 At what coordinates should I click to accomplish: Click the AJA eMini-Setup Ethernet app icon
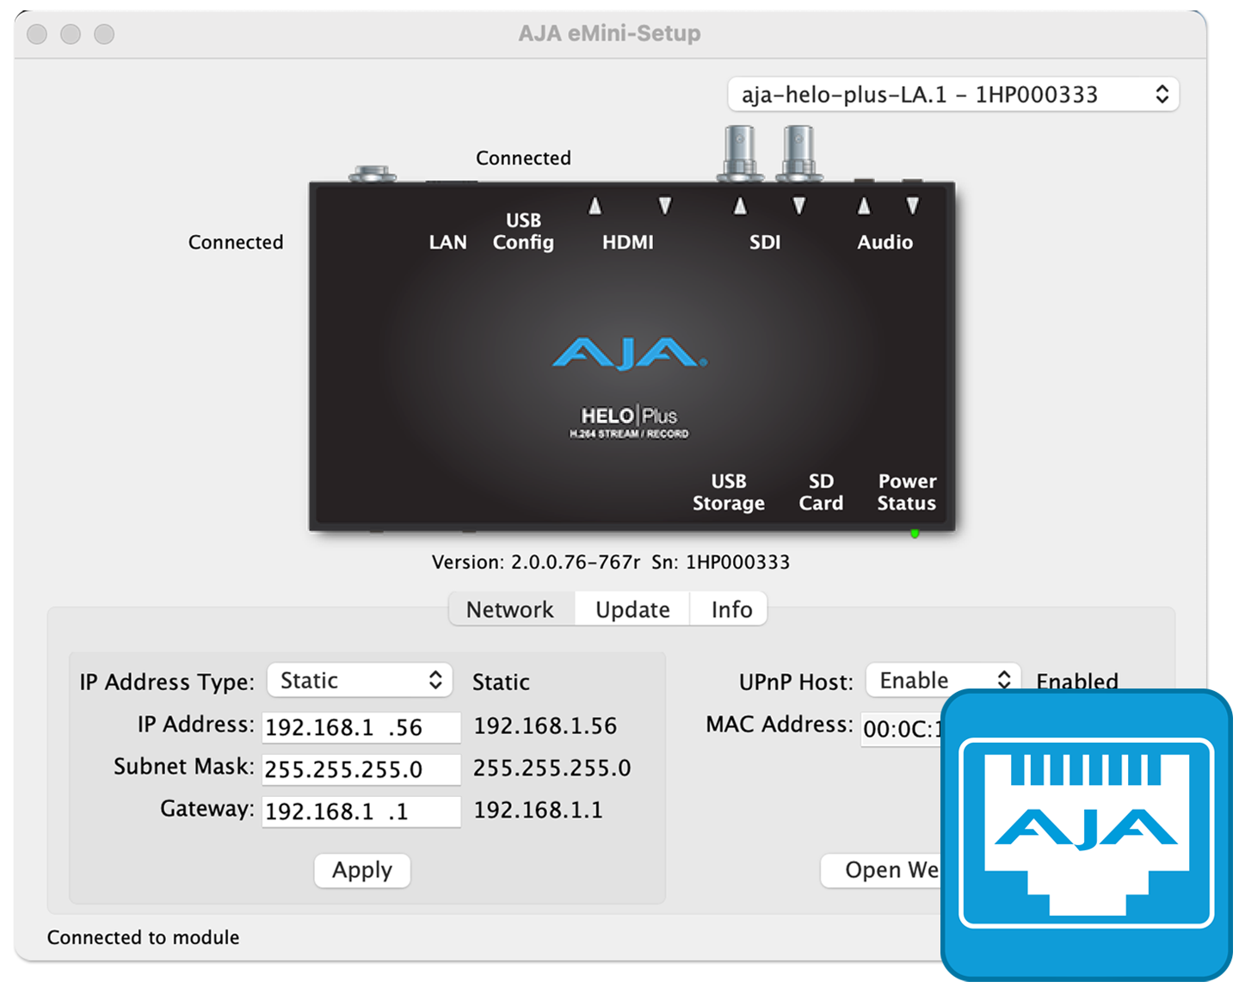point(1086,835)
